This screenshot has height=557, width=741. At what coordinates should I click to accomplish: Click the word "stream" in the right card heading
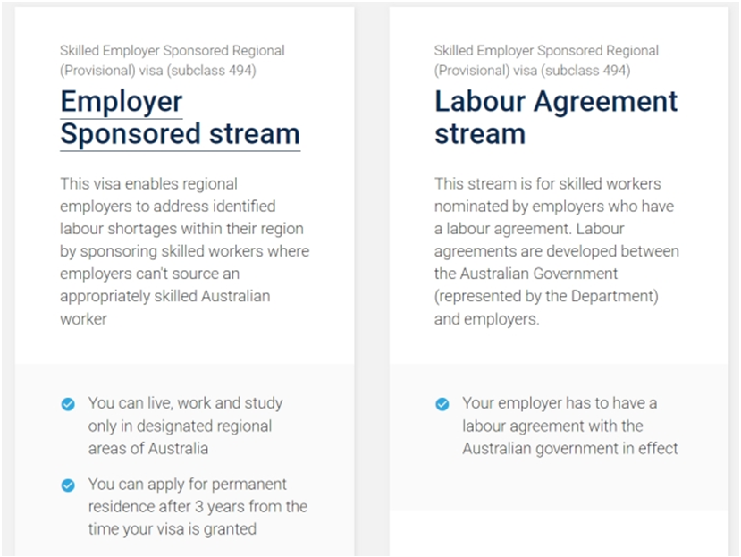pos(480,134)
